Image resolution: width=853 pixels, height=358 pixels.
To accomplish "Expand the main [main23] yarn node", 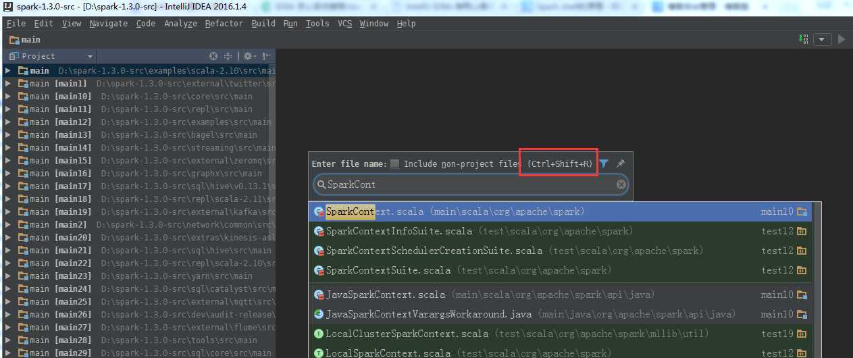I will click(x=7, y=276).
